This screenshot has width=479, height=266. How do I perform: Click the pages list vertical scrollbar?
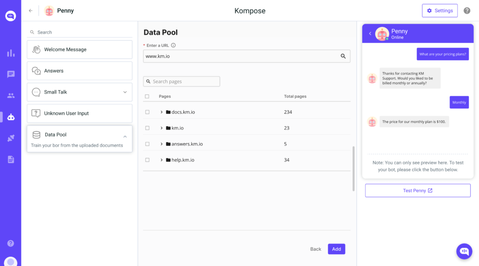pyautogui.click(x=354, y=169)
